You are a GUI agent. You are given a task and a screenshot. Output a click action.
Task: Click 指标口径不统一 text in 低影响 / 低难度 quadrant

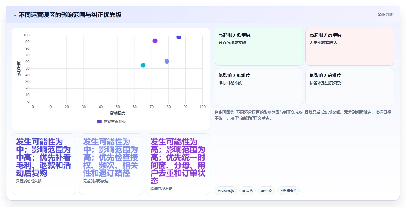(232, 83)
